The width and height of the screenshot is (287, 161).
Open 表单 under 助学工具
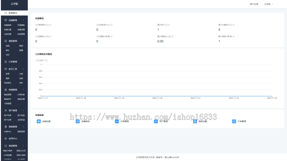[x=8, y=74]
